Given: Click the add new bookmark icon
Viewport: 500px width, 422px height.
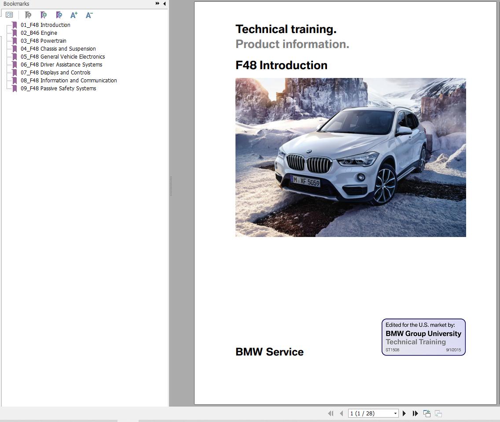Looking at the screenshot, I should (x=44, y=15).
